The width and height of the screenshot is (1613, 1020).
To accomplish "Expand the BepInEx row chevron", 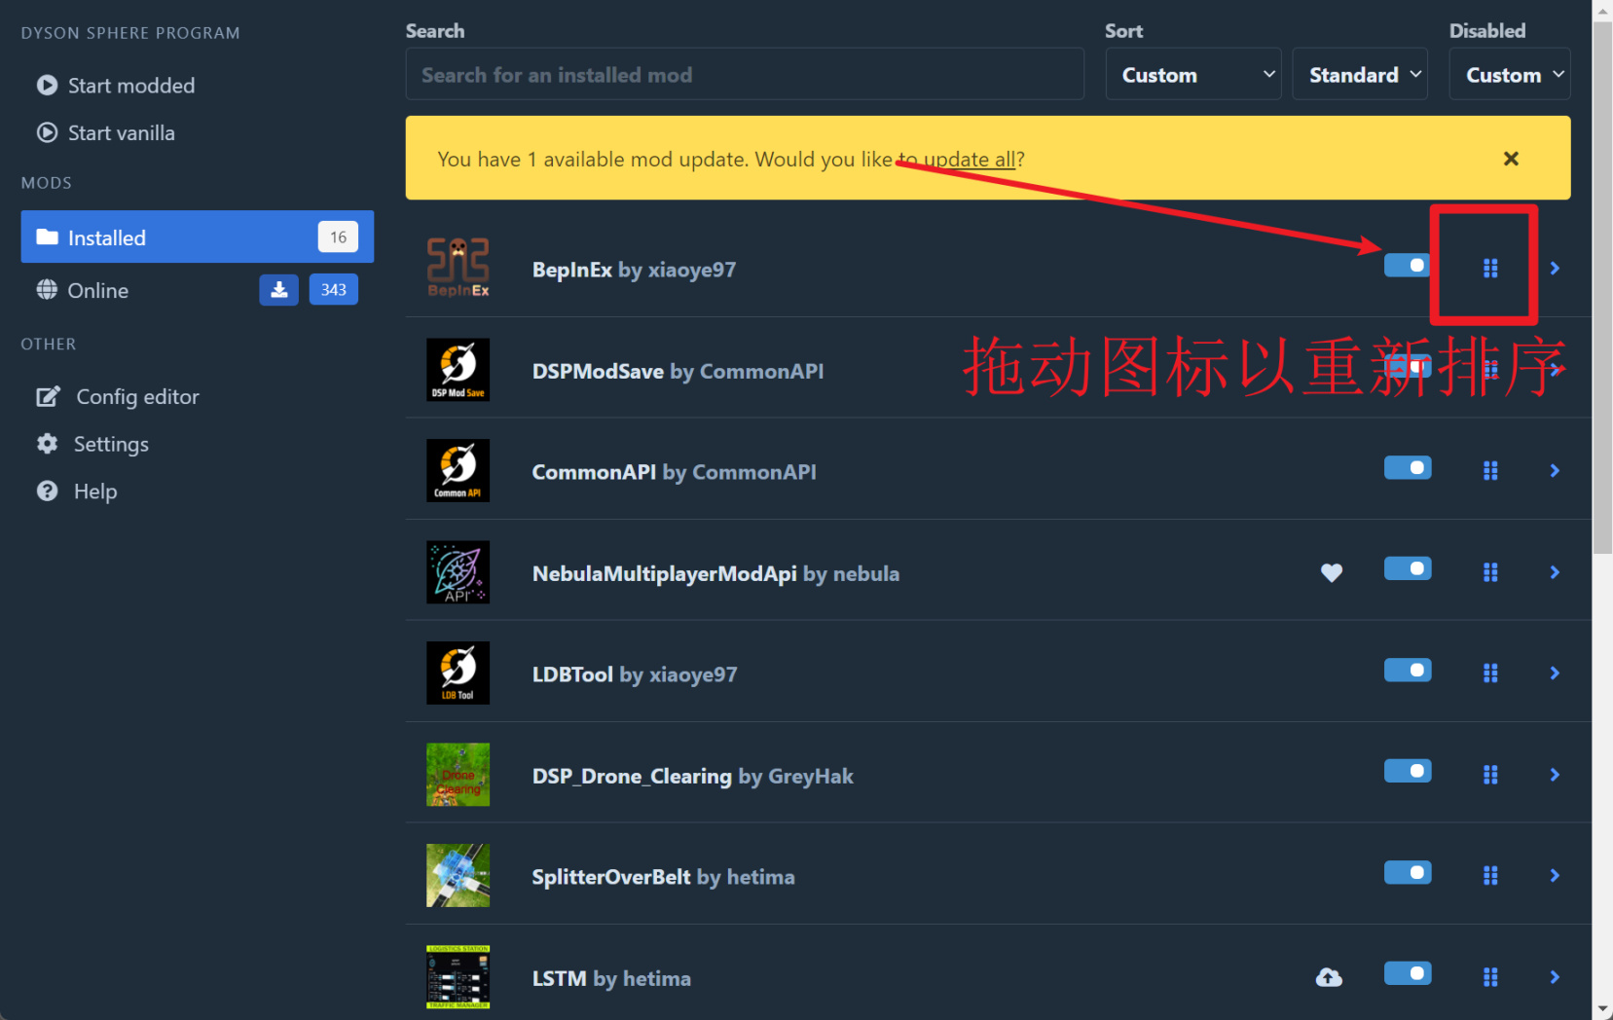I will coord(1555,268).
